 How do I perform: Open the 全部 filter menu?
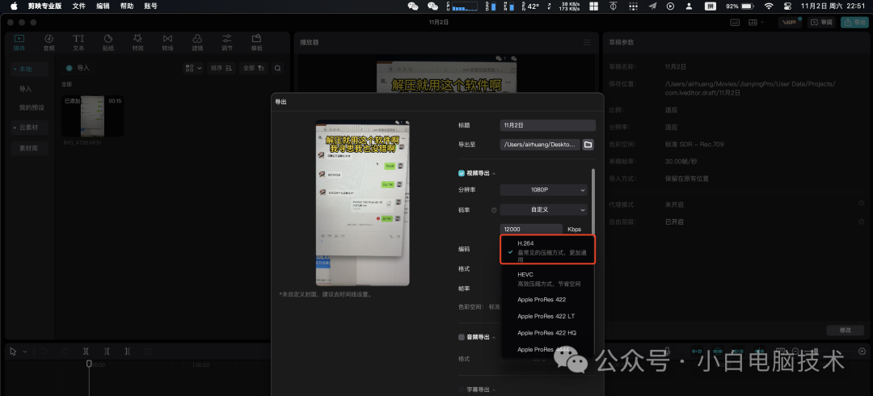(x=254, y=68)
